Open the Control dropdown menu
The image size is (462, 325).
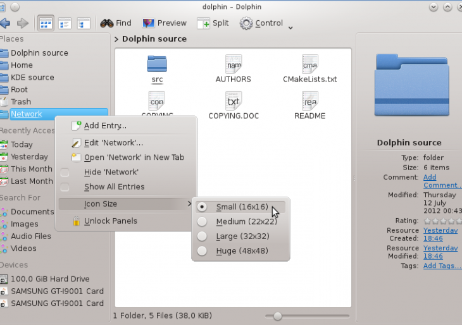[x=266, y=23]
